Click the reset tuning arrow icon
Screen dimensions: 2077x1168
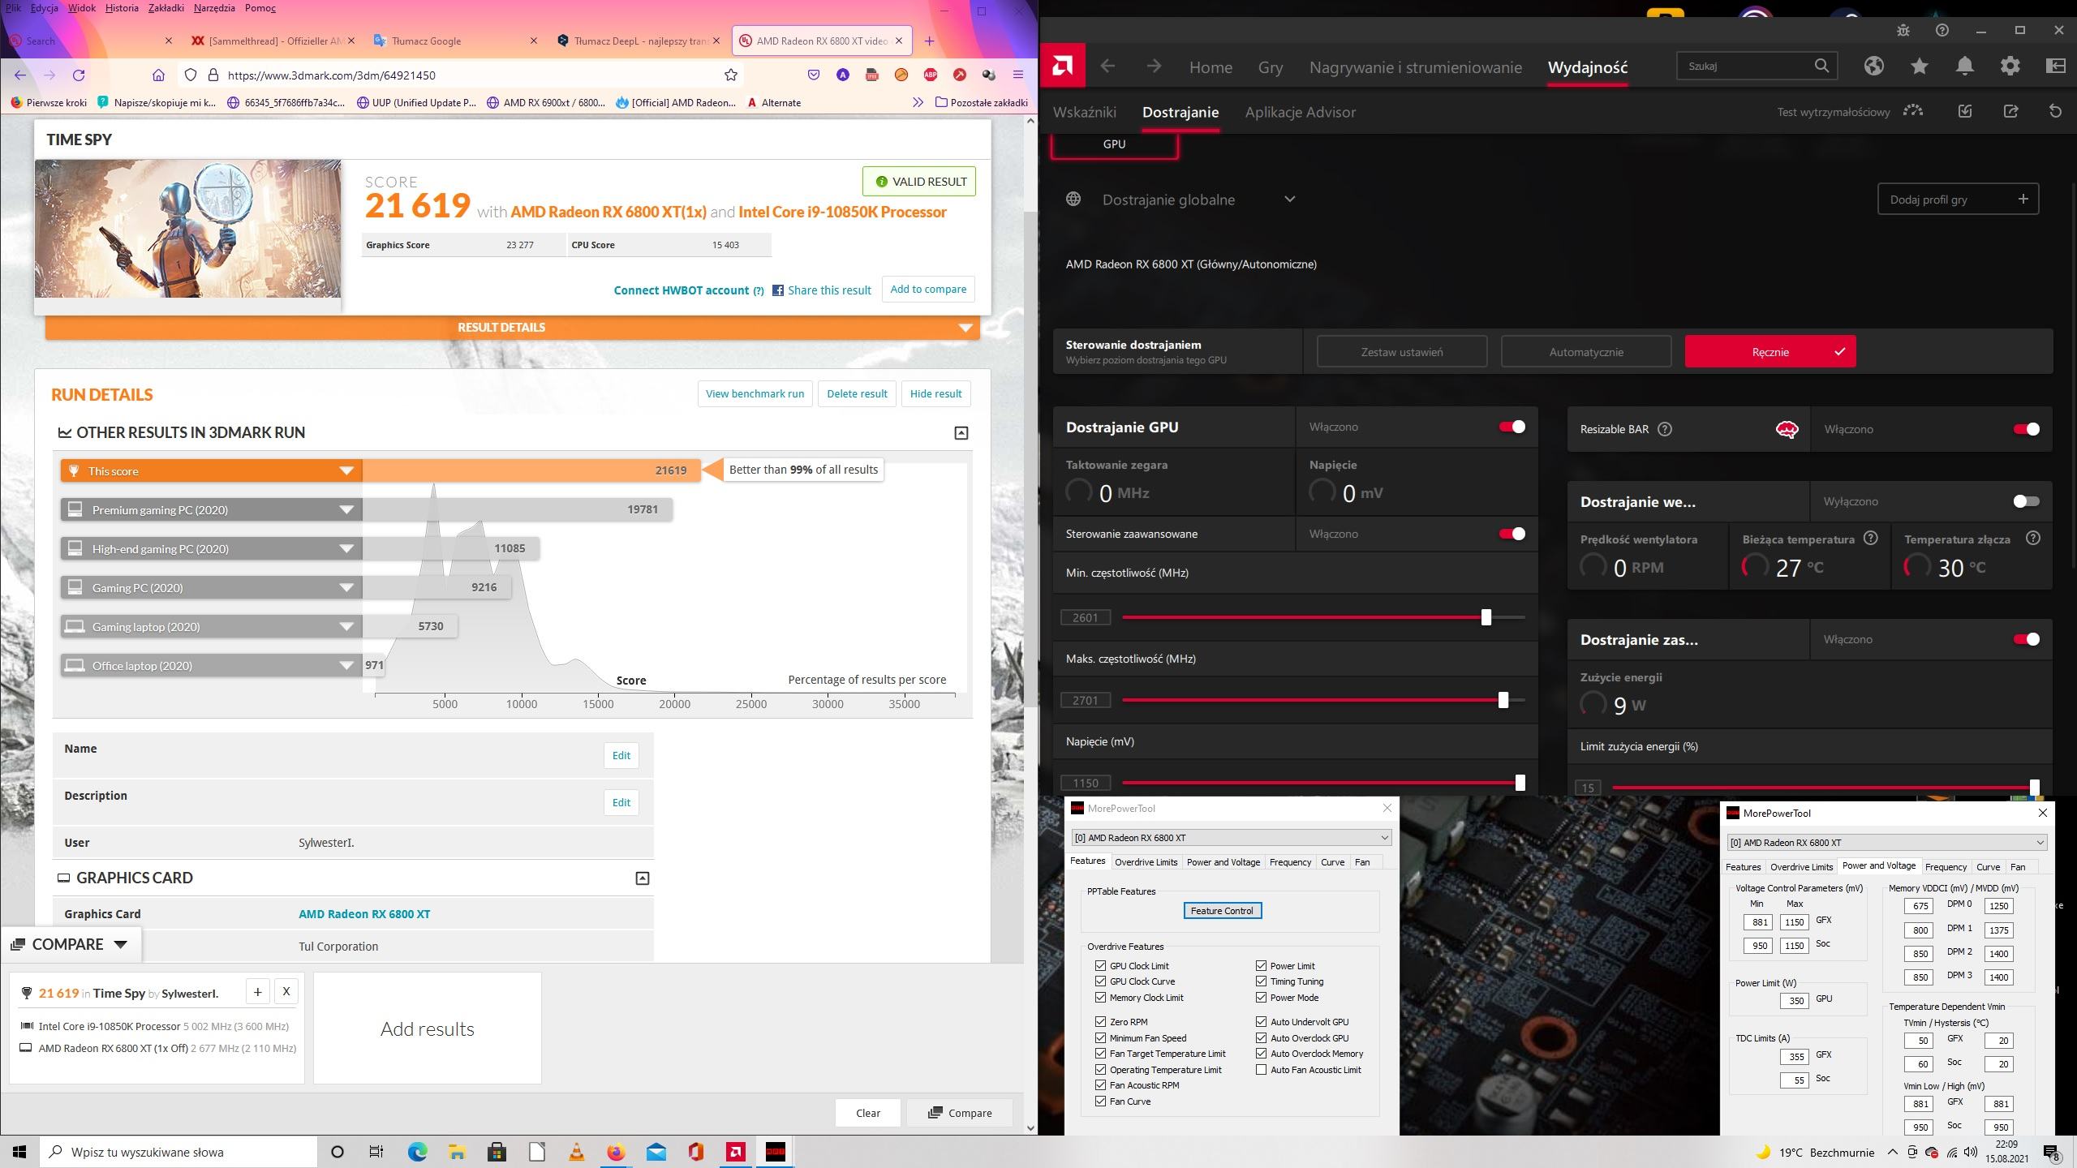tap(2055, 112)
